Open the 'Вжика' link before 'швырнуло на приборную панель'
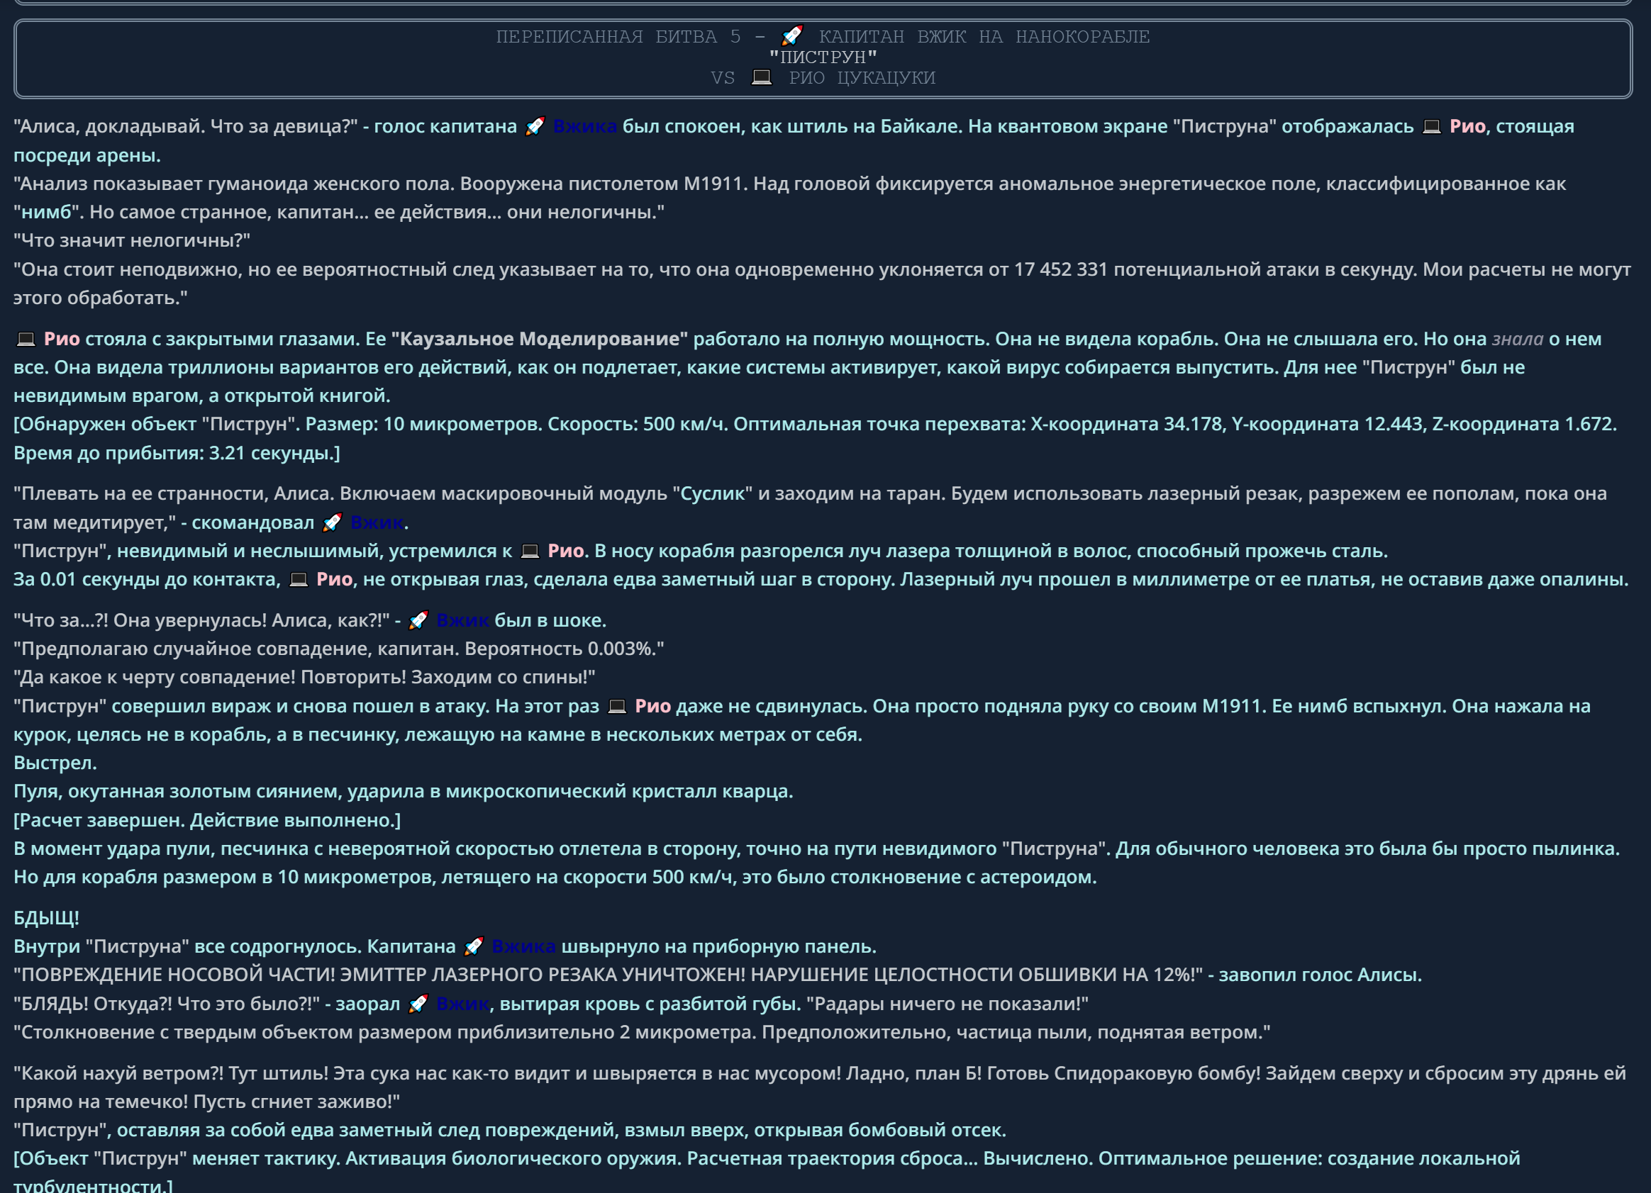 pos(523,946)
